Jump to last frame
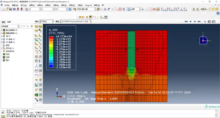Image resolution: width=220 pixels, height=118 pixels. click(199, 21)
